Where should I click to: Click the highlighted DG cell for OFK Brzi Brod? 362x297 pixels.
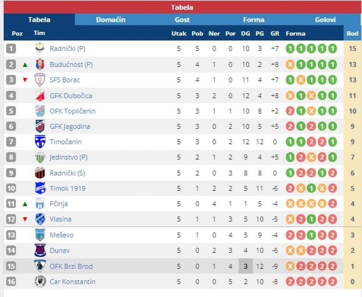[x=245, y=266]
